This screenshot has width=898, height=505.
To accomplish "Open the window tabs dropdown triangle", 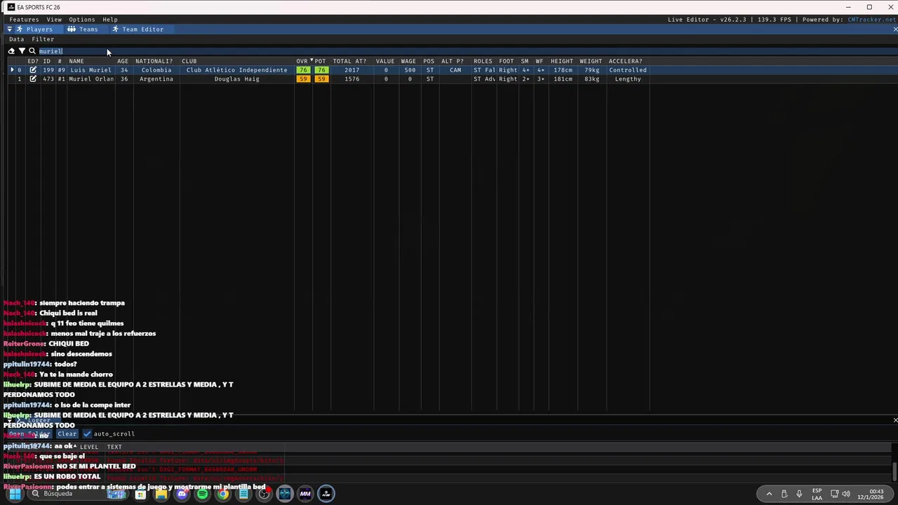I will [x=10, y=29].
